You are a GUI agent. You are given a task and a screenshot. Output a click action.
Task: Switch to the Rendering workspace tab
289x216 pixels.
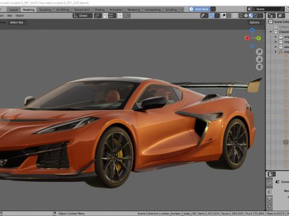[x=134, y=10]
